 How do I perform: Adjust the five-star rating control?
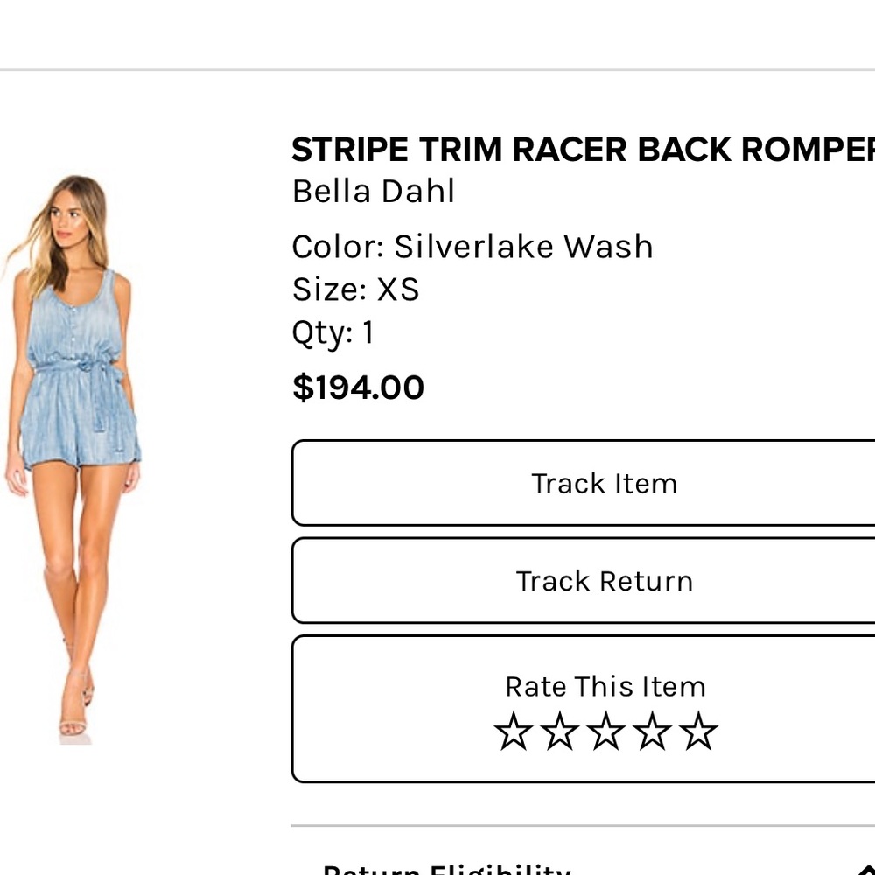(604, 732)
